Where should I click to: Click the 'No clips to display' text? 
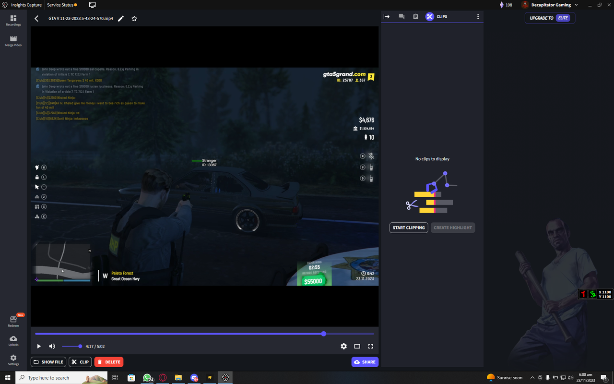(x=432, y=159)
